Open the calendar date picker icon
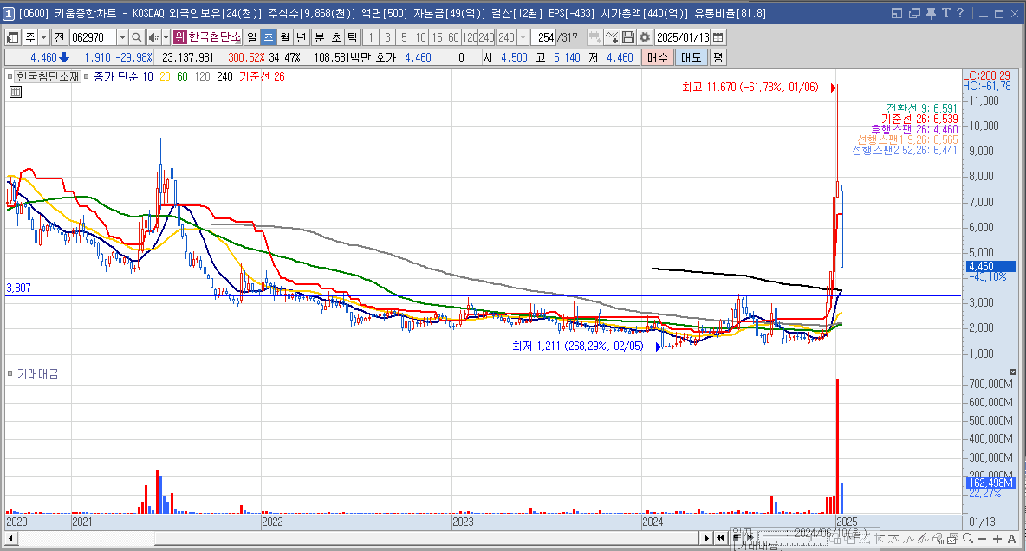Screen dimensions: 1026x551 718,38
